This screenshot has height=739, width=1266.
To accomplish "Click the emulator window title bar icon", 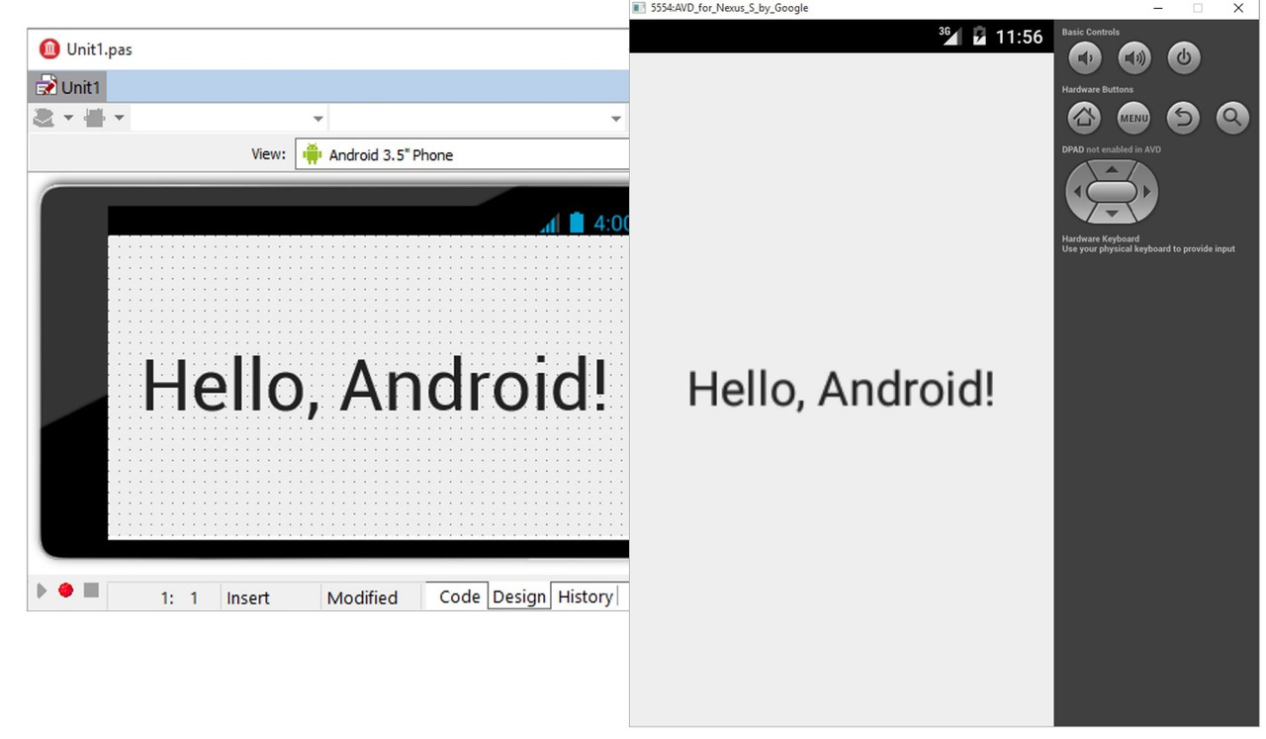I will click(x=639, y=8).
